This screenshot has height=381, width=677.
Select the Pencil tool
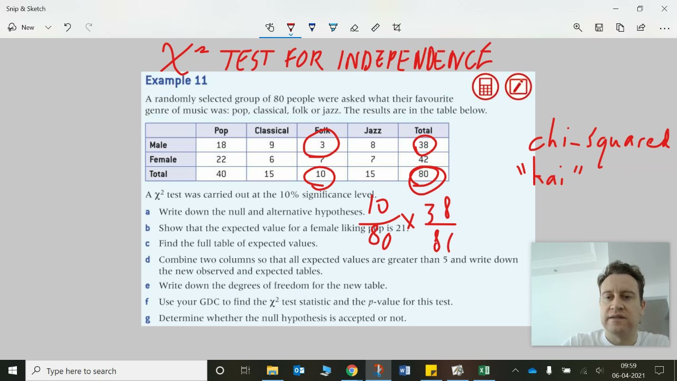click(x=312, y=28)
